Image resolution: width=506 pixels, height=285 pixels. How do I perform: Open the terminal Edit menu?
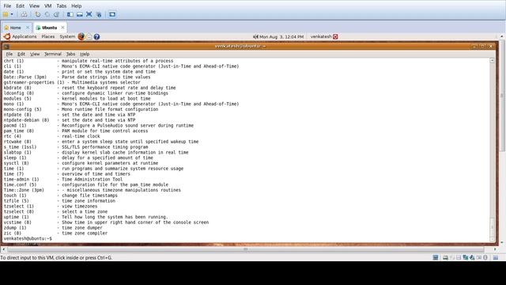pyautogui.click(x=21, y=54)
